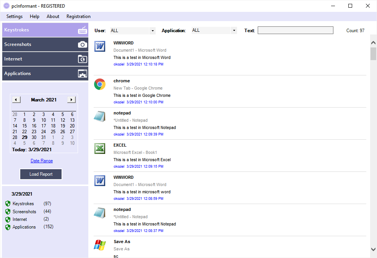
Task: Click the Windows flag icon for Save As
Action: pyautogui.click(x=100, y=245)
